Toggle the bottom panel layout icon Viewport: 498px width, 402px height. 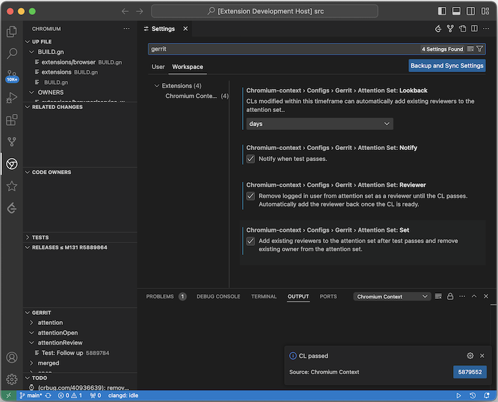pos(456,11)
